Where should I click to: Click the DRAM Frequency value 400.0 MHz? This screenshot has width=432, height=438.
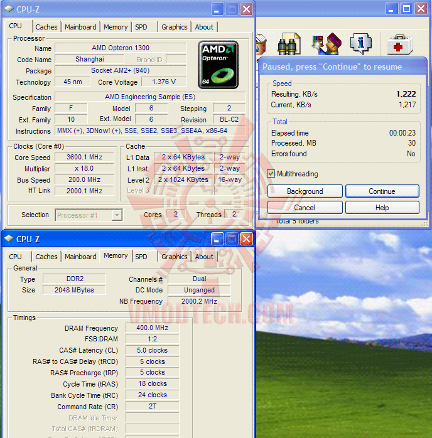point(153,328)
